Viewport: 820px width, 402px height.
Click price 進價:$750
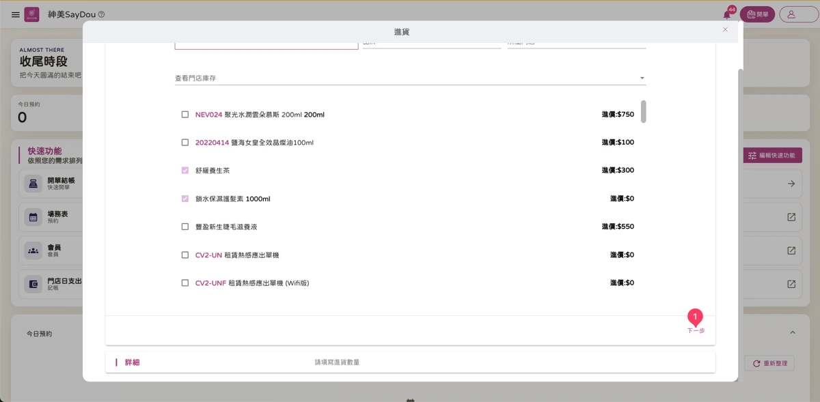pos(618,115)
